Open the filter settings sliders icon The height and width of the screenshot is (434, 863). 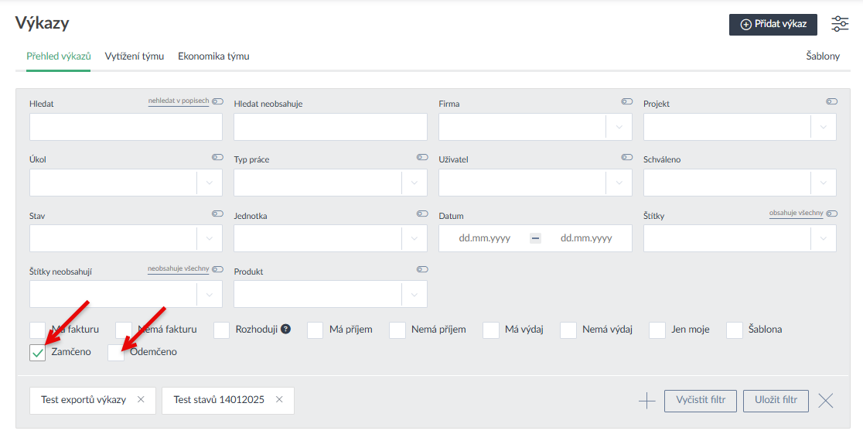(840, 24)
